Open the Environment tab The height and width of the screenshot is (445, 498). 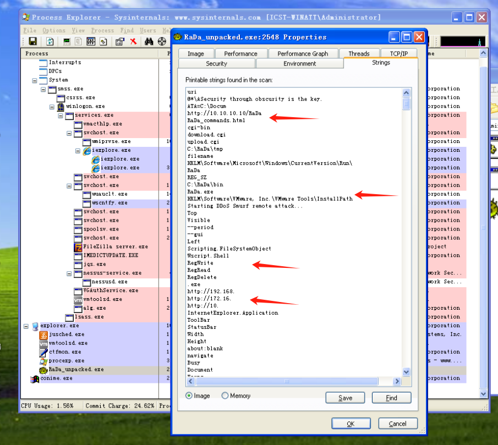(x=300, y=63)
